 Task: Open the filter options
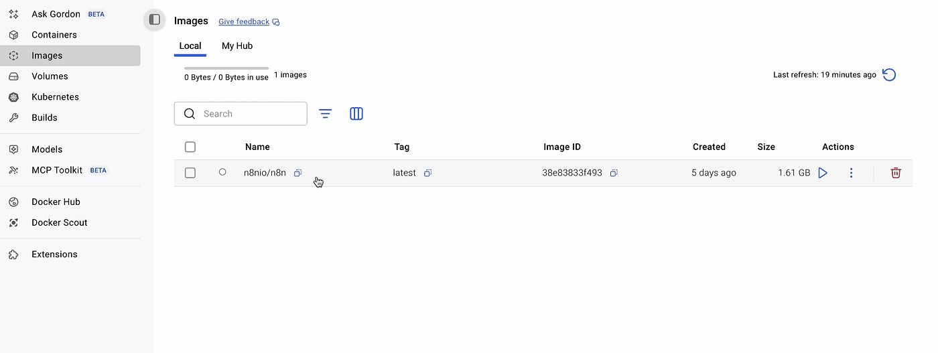(326, 114)
